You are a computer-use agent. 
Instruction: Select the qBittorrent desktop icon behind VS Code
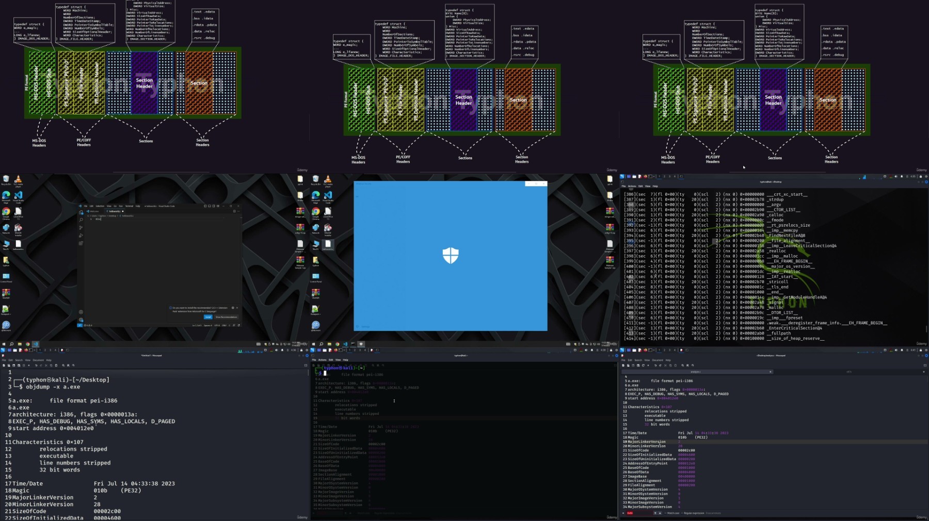6,326
